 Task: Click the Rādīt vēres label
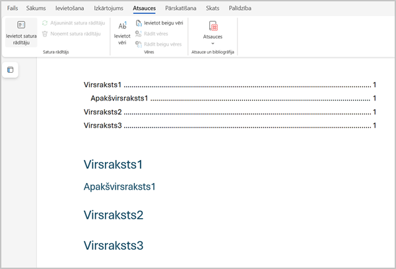tap(156, 34)
